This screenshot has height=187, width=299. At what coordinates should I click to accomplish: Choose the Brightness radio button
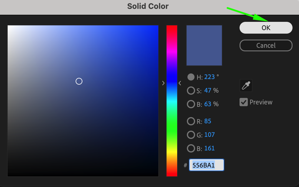(191, 104)
